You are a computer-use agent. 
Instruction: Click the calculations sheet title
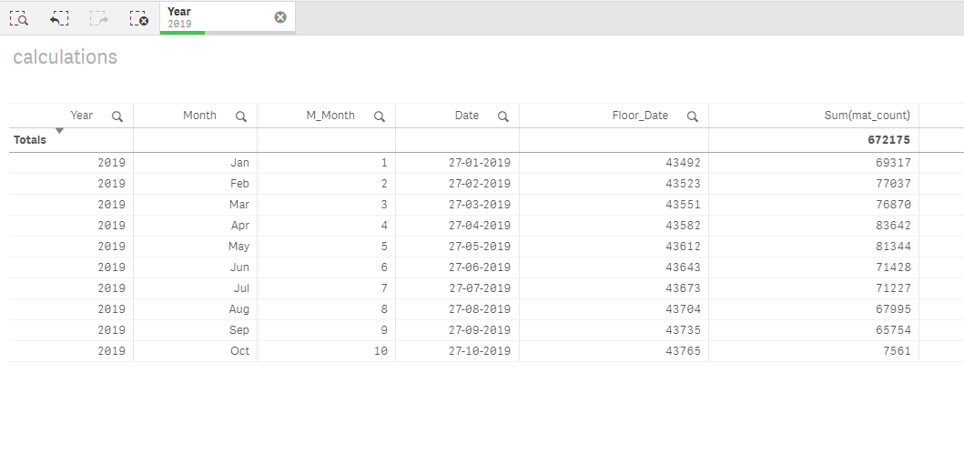point(66,57)
